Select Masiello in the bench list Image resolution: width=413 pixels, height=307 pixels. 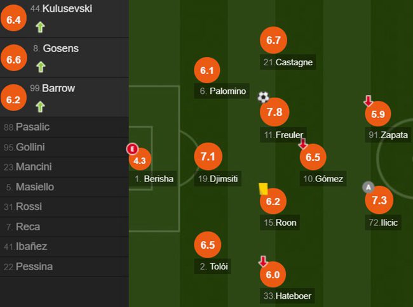(x=64, y=187)
